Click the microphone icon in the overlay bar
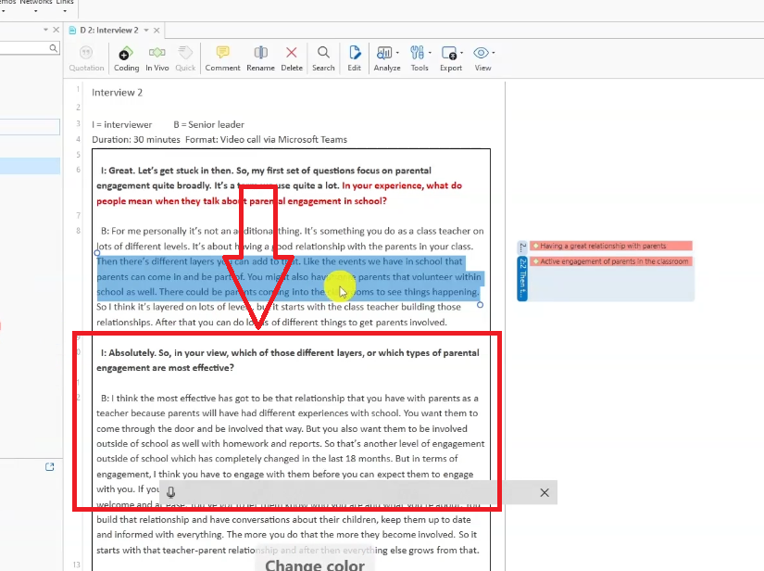The width and height of the screenshot is (764, 571). pos(170,493)
